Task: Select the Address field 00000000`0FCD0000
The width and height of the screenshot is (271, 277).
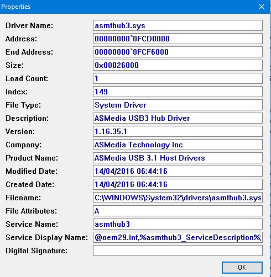Action: click(178, 39)
